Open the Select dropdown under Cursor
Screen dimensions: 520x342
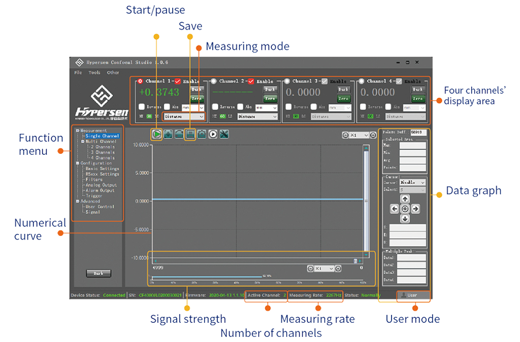[412, 190]
